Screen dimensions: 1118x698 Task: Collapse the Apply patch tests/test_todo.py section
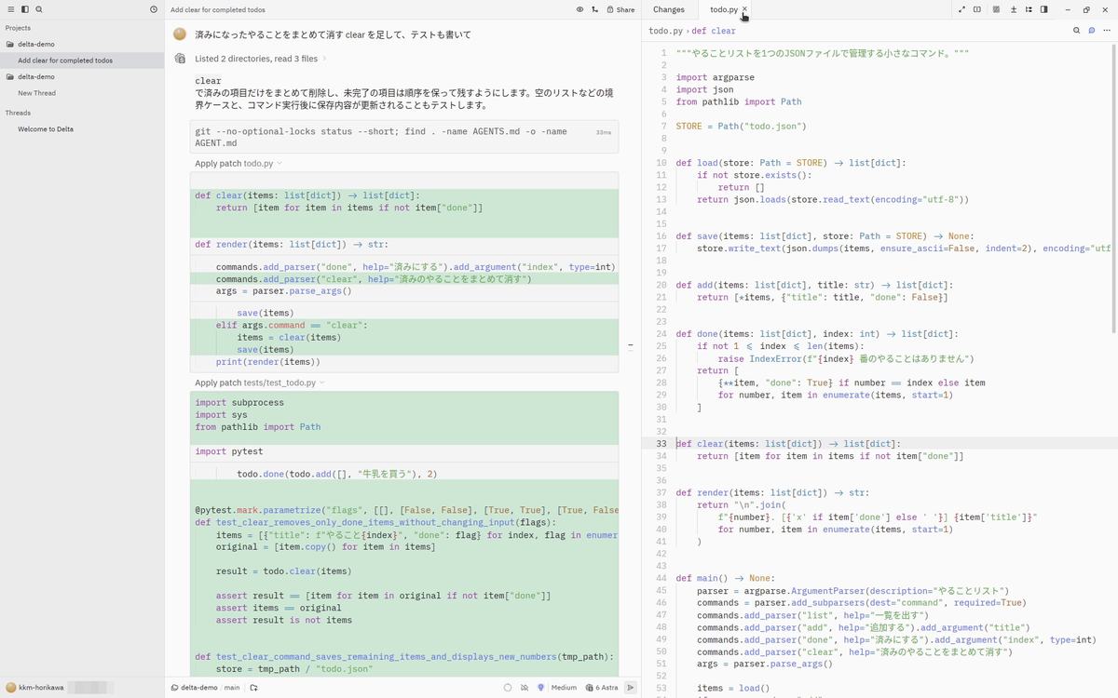point(260,383)
